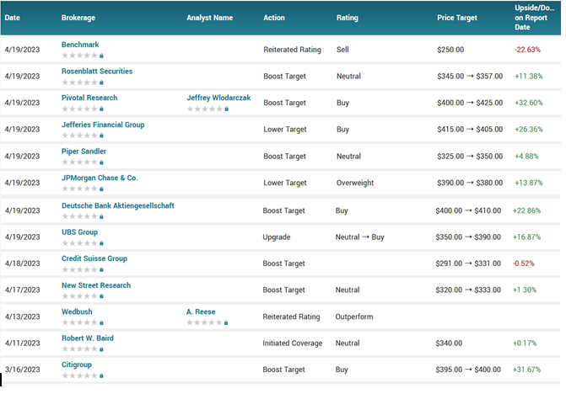The width and height of the screenshot is (566, 394).
Task: Select the -22.63% downside value
Action: (527, 50)
